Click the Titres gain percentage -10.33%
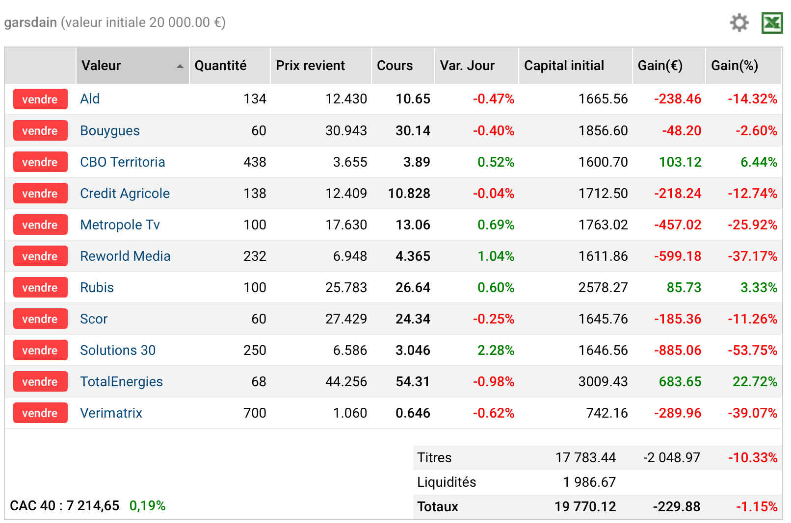This screenshot has width=791, height=523. pyautogui.click(x=753, y=457)
